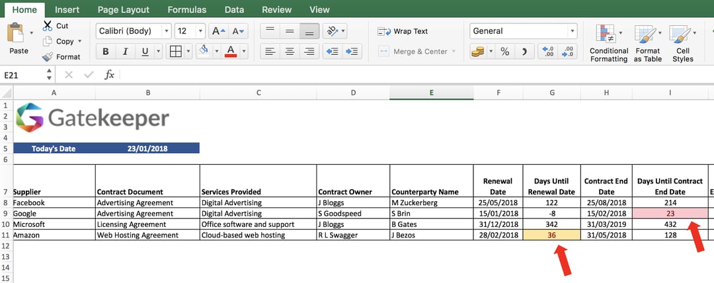Viewport: 714px width, 283px height.
Task: Switch to the Formulas tab
Action: pyautogui.click(x=186, y=9)
